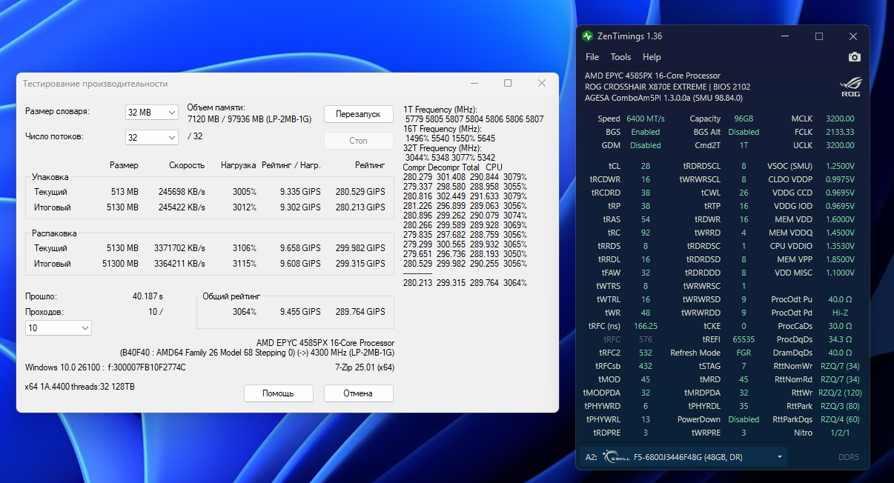Open the Tools menu in ZenTimings
The height and width of the screenshot is (483, 894).
tap(620, 57)
